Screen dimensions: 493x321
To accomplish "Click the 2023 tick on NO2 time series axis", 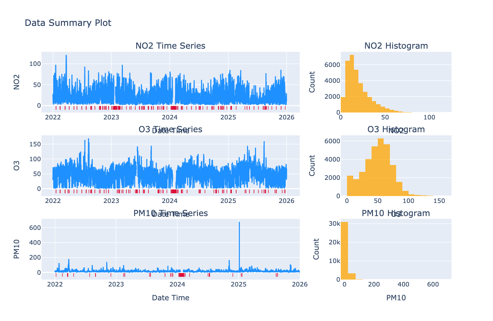I will pos(111,117).
